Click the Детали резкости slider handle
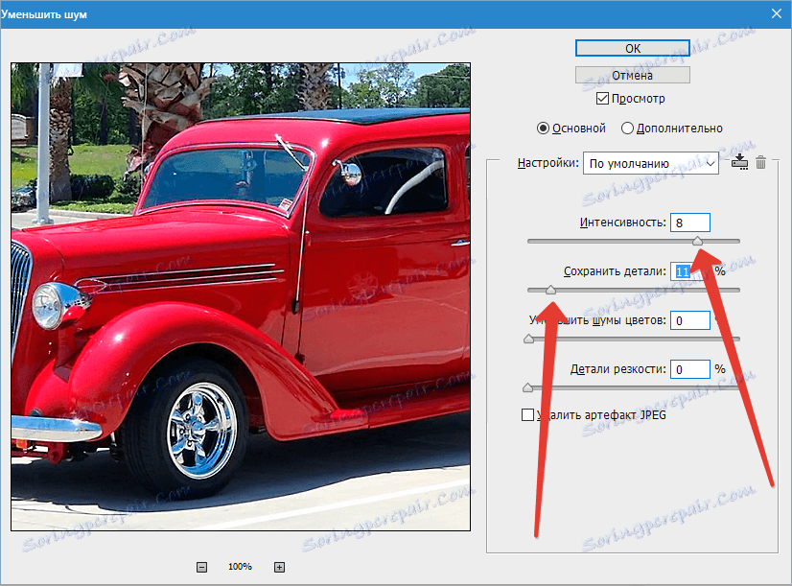The width and height of the screenshot is (792, 586). [527, 387]
